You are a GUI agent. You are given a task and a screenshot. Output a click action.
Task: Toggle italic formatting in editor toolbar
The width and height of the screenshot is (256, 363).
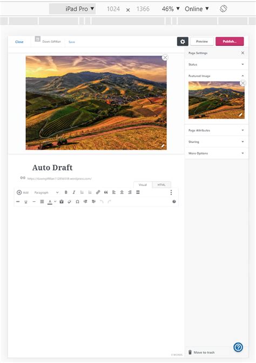coord(74,193)
